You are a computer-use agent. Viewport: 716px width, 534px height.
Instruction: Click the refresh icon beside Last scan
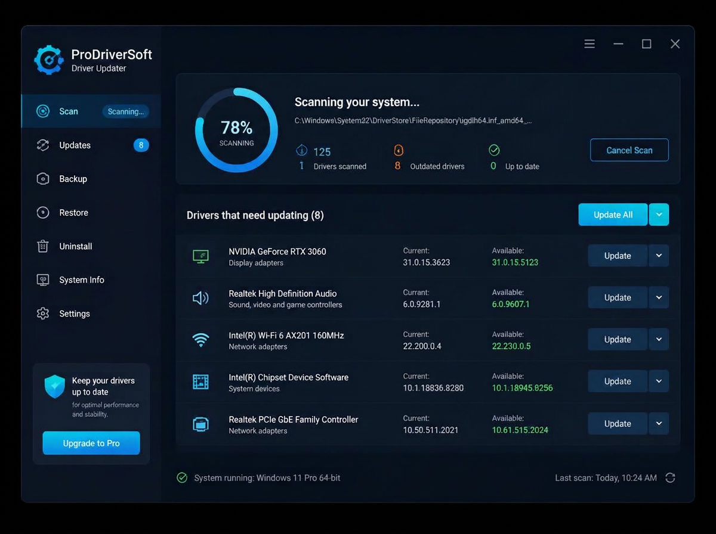coord(670,478)
